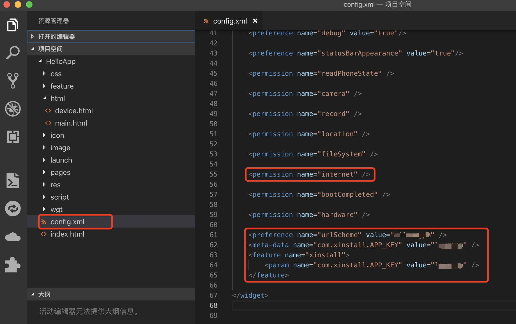Viewport: 516px width, 324px height.
Task: Open device.html from the tree
Action: 74,110
